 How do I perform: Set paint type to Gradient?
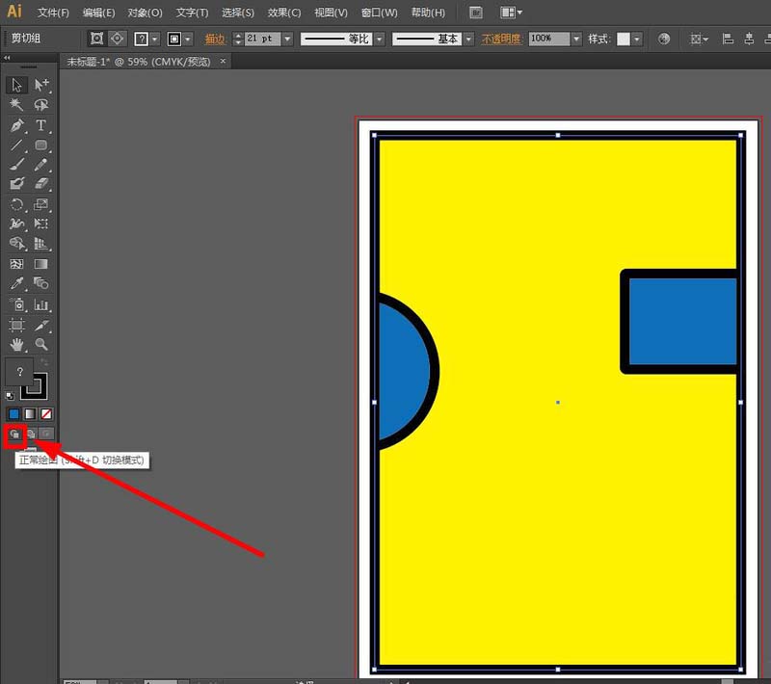(x=30, y=414)
